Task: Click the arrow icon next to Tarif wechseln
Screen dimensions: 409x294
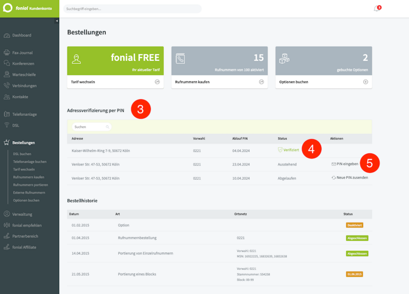Action: (x=157, y=82)
